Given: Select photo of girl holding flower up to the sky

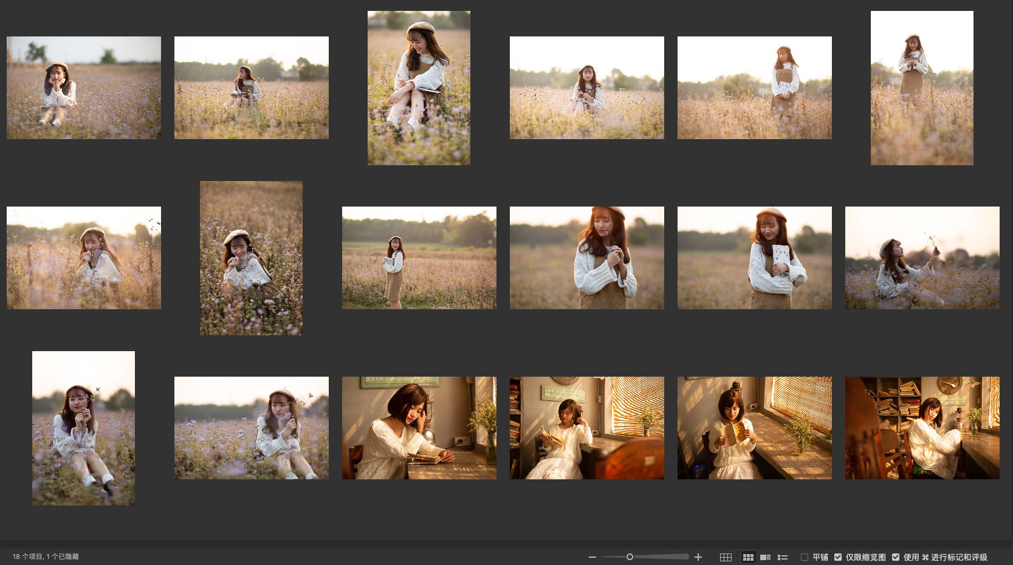Looking at the screenshot, I should (922, 258).
